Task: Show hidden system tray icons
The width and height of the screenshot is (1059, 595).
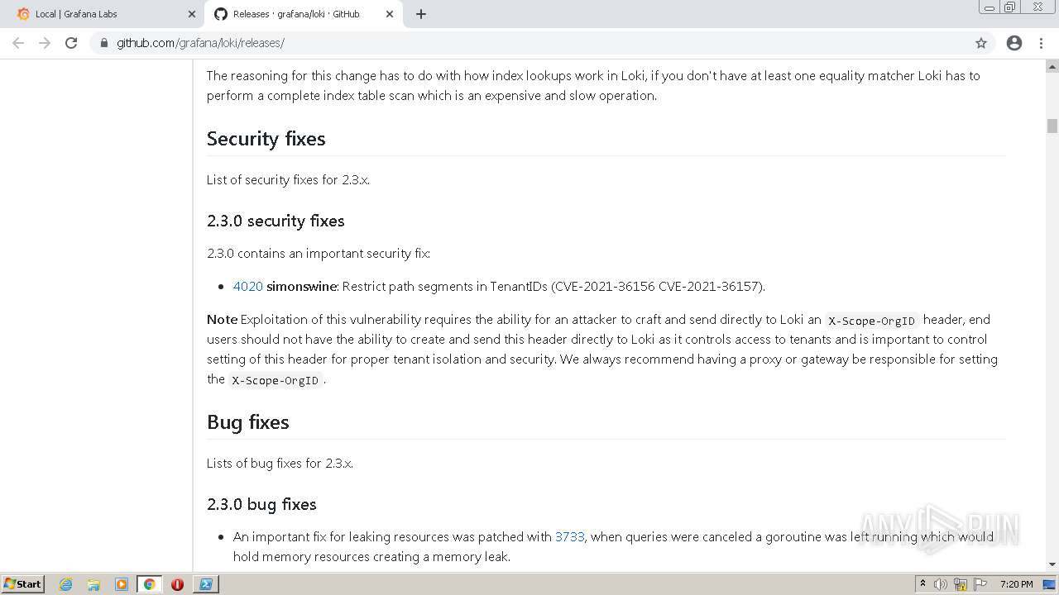Action: [922, 584]
